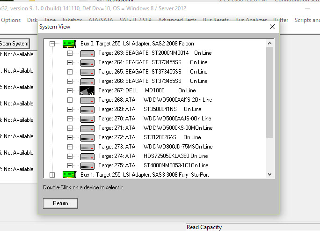Click the drive icon for Target 275
This screenshot has width=320, height=231.
[87, 165]
